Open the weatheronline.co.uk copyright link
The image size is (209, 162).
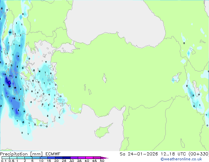[181, 159]
